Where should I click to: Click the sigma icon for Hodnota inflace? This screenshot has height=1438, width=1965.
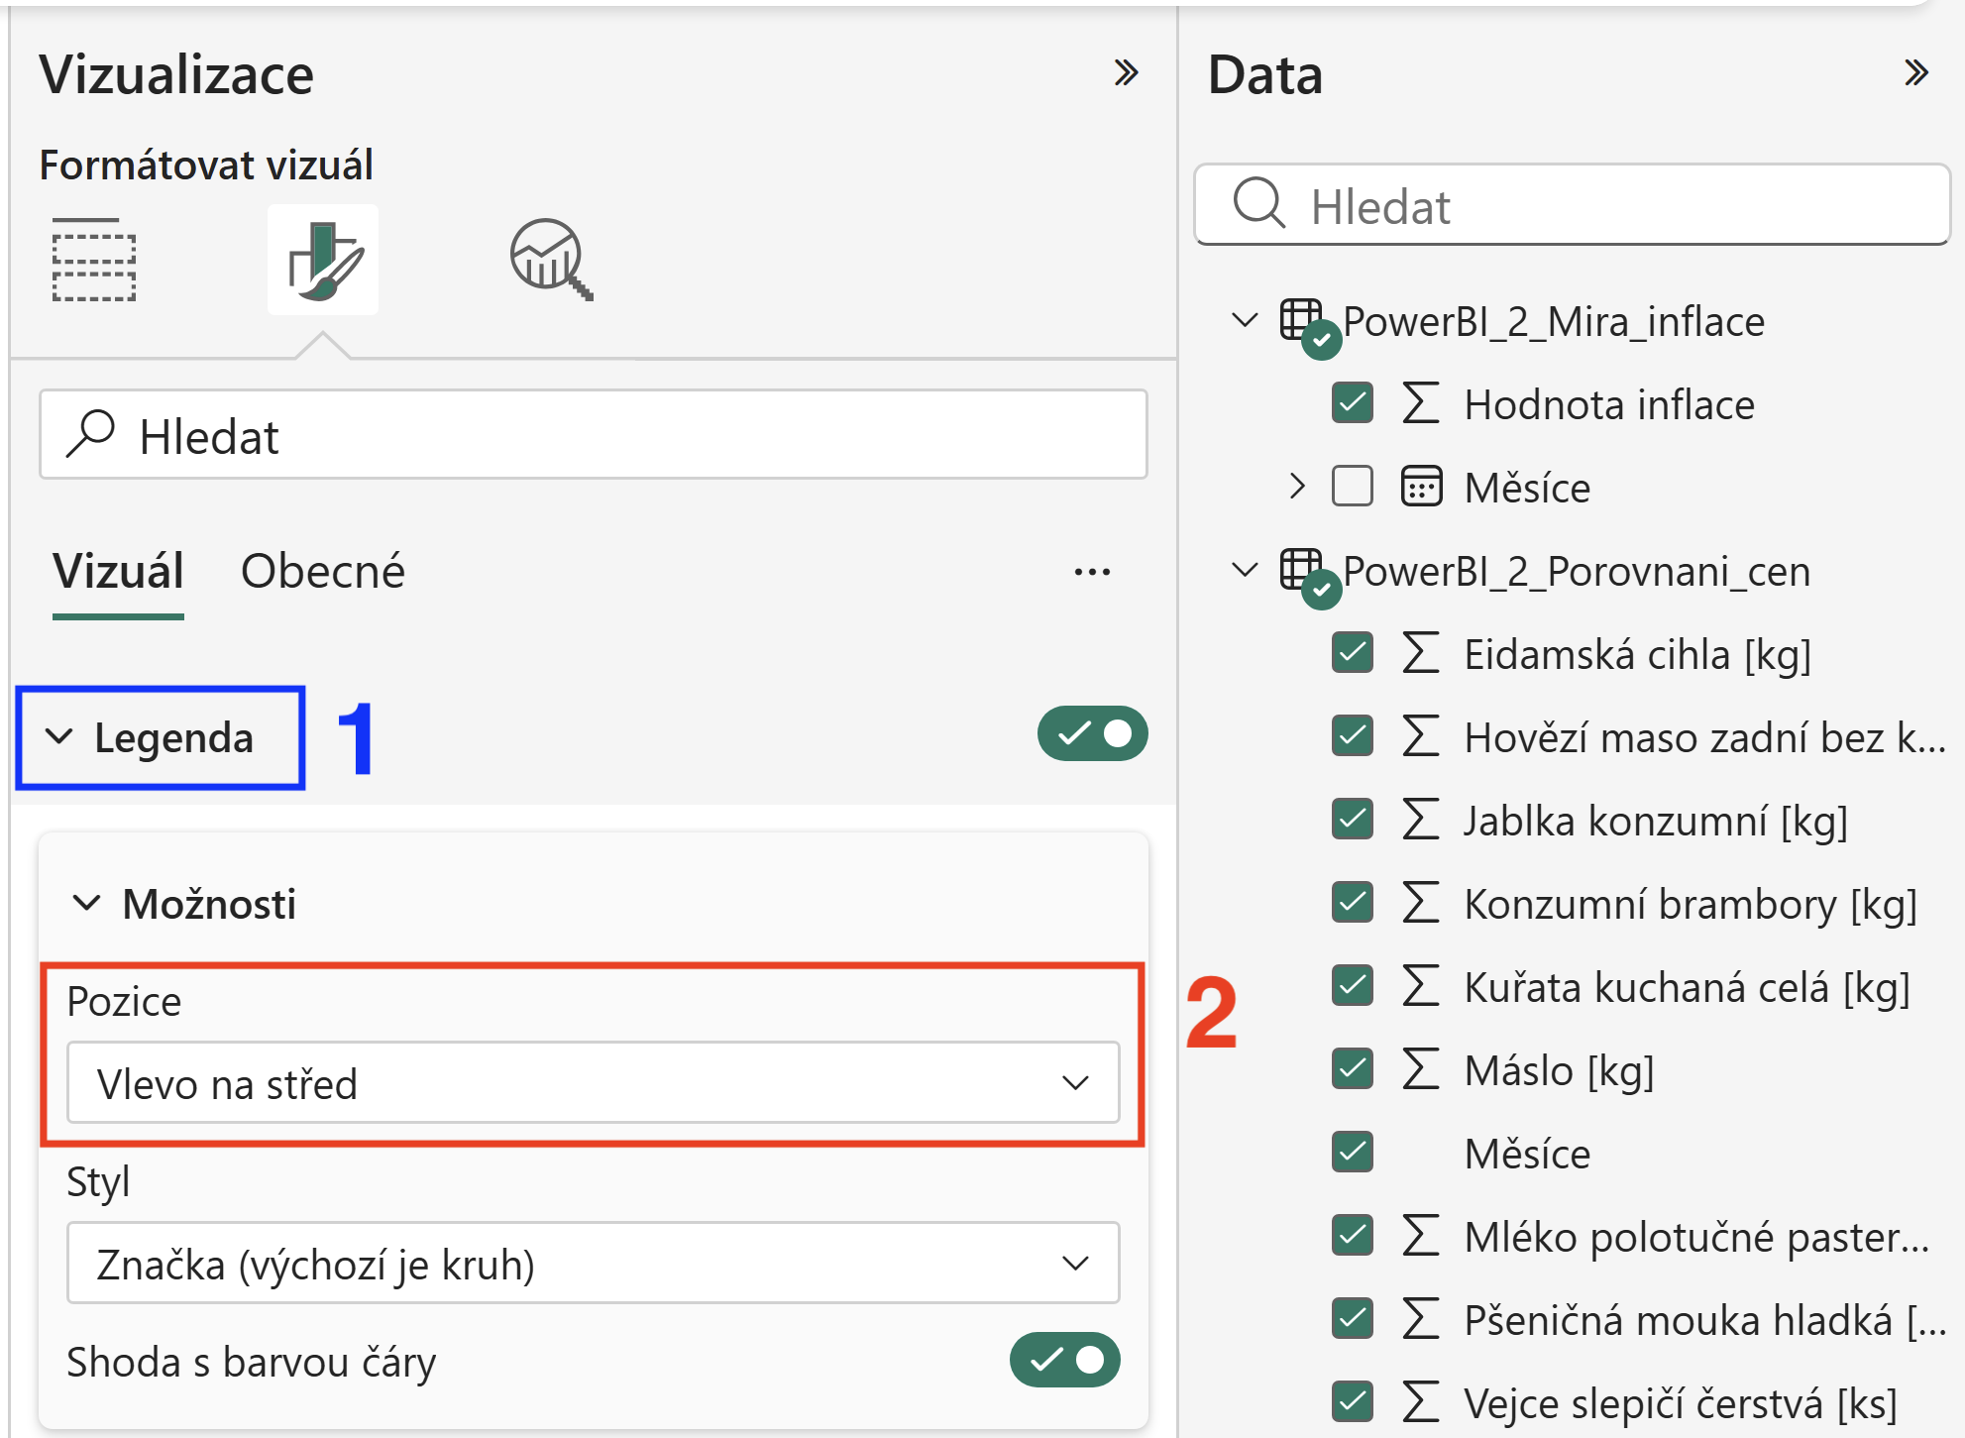(1421, 403)
